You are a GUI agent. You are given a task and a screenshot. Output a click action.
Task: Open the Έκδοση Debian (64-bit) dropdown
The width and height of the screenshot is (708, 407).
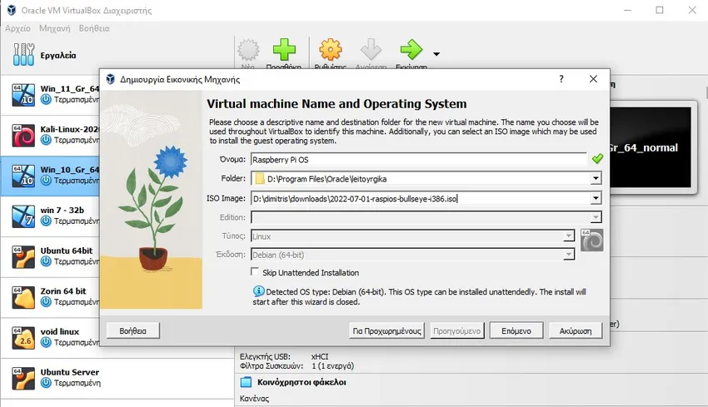pyautogui.click(x=569, y=255)
